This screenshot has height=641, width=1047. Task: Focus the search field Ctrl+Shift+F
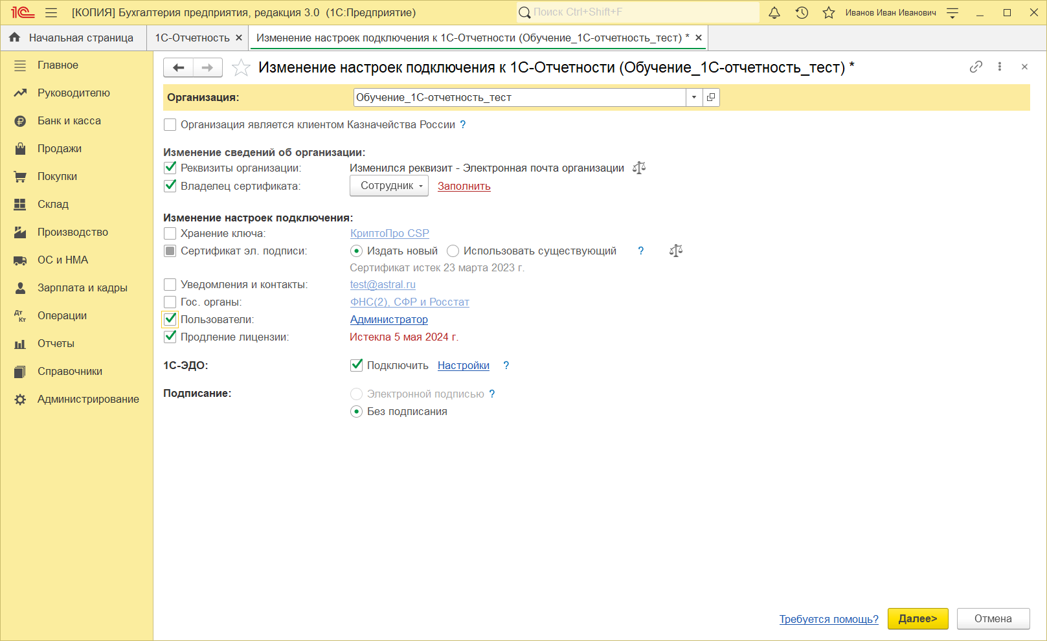coord(638,12)
